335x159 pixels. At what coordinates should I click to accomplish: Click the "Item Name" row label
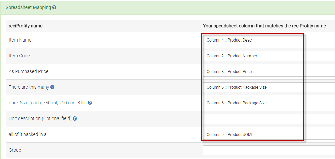20,40
